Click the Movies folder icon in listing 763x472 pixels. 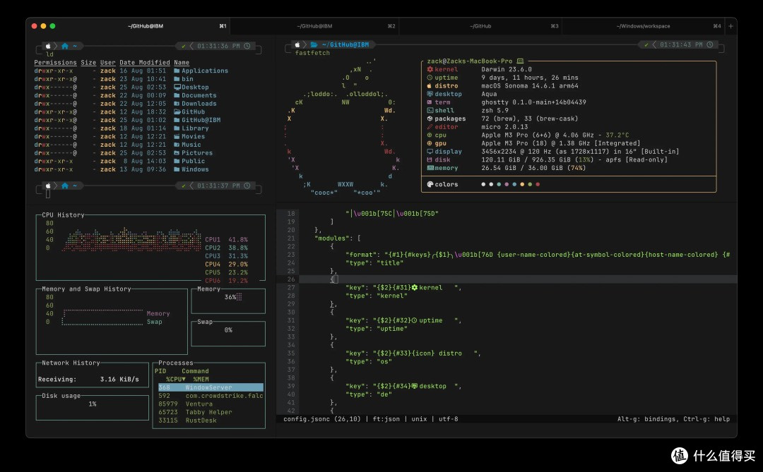(177, 137)
